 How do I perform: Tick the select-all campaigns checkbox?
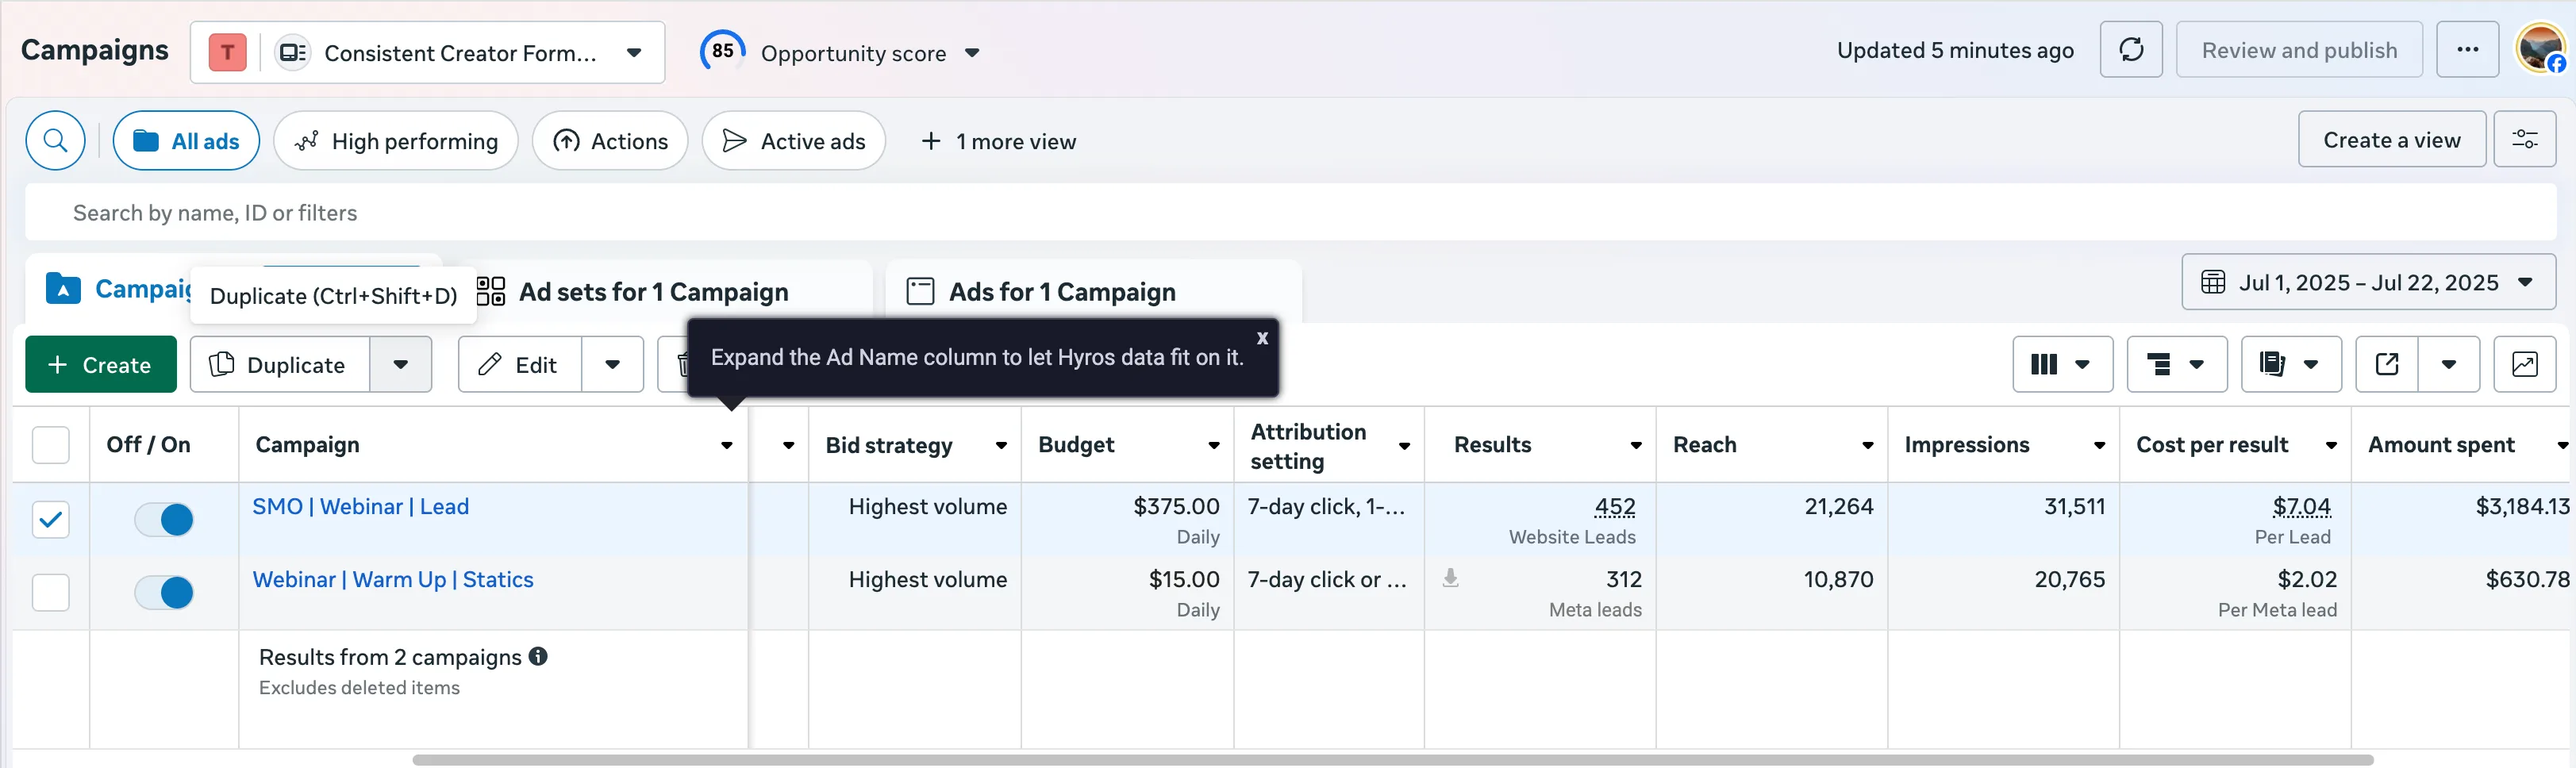(51, 445)
